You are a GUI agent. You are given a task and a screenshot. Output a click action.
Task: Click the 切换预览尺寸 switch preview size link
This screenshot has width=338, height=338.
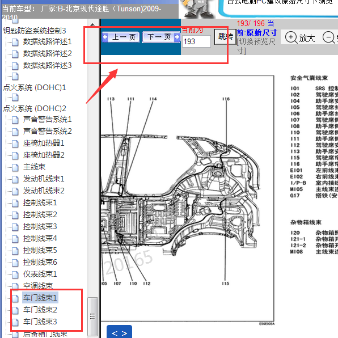point(256,46)
